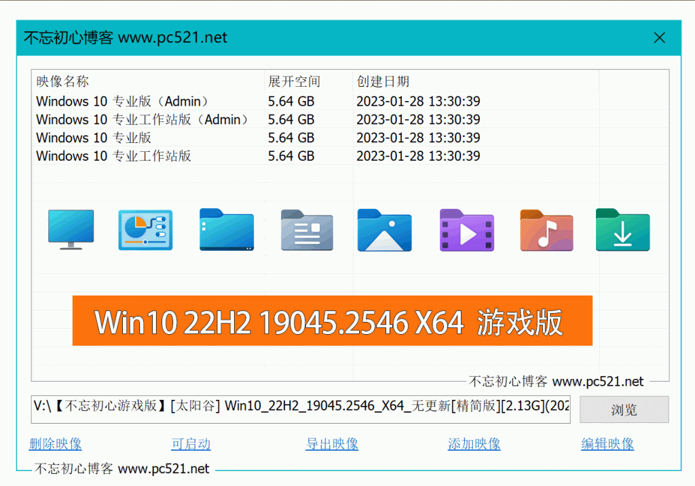Select the blue folder icon
This screenshot has width=695, height=486.
tap(227, 229)
